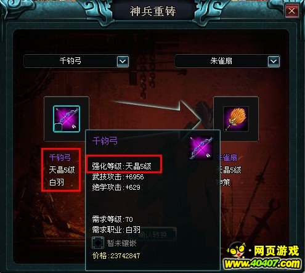This screenshot has height=273, width=305.
Task: Click the 朱雀扇 fan icon in target slot
Action: (x=236, y=119)
